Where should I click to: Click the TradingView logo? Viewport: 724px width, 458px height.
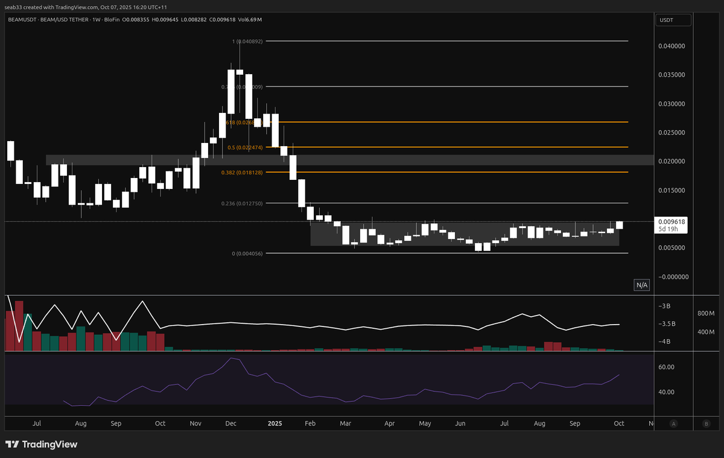(x=42, y=445)
